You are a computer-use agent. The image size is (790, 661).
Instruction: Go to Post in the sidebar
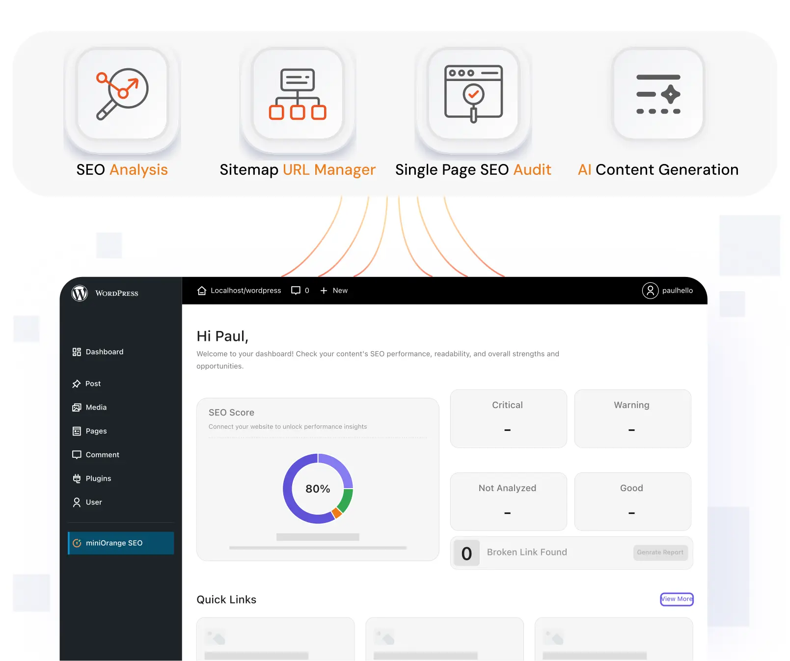[x=93, y=384]
